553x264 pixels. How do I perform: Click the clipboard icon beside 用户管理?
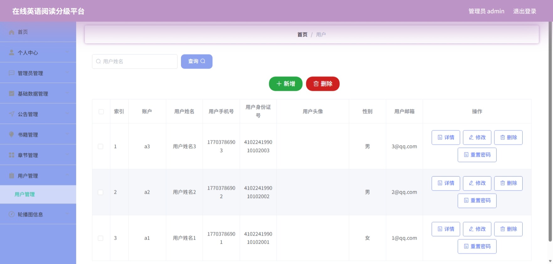click(12, 176)
